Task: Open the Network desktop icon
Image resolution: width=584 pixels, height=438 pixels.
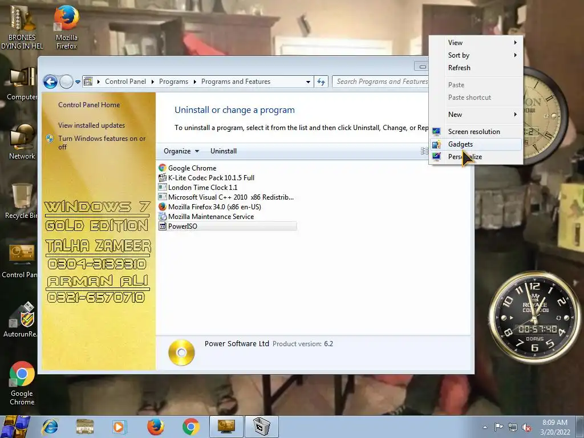Action: point(22,142)
